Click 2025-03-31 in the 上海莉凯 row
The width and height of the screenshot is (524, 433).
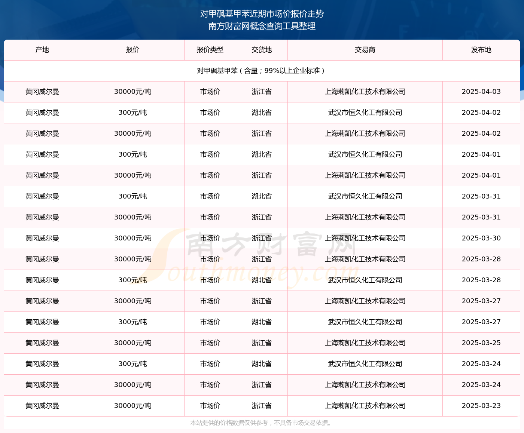(x=481, y=217)
